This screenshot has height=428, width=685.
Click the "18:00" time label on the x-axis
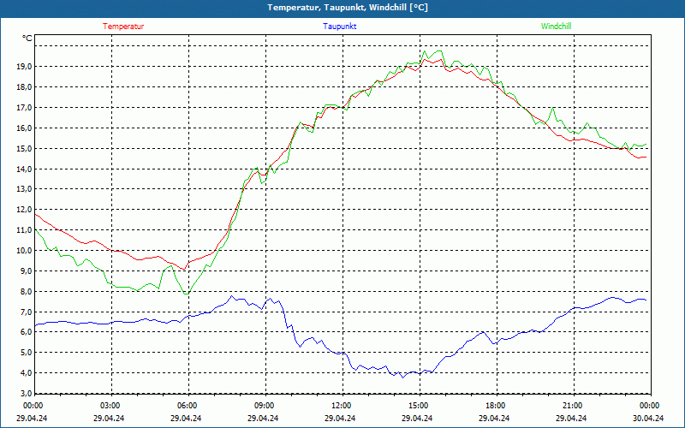[x=495, y=406]
